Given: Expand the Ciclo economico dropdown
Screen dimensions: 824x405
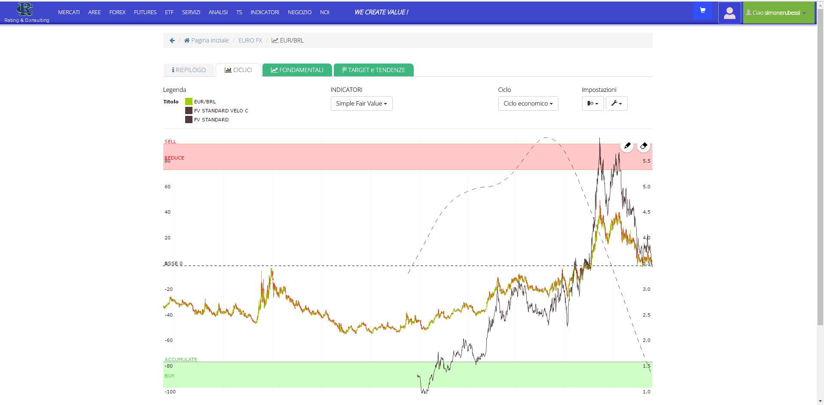Looking at the screenshot, I should tap(528, 103).
